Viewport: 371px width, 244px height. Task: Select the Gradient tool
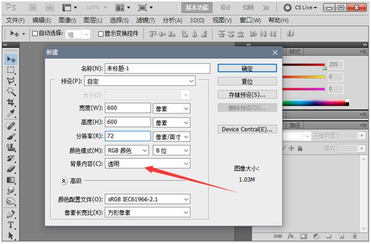tap(11, 180)
